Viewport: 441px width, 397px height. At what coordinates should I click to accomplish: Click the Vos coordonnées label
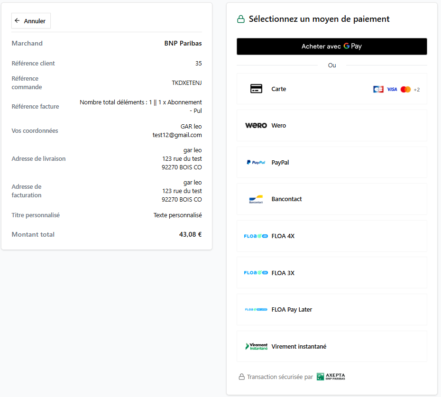35,130
